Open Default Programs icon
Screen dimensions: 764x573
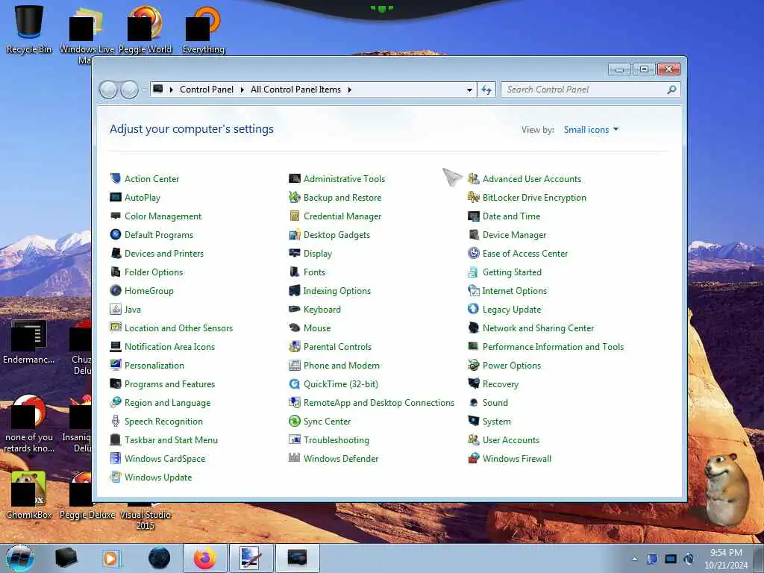tap(116, 234)
